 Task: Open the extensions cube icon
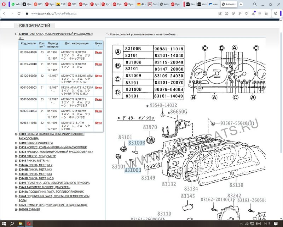tap(276, 13)
